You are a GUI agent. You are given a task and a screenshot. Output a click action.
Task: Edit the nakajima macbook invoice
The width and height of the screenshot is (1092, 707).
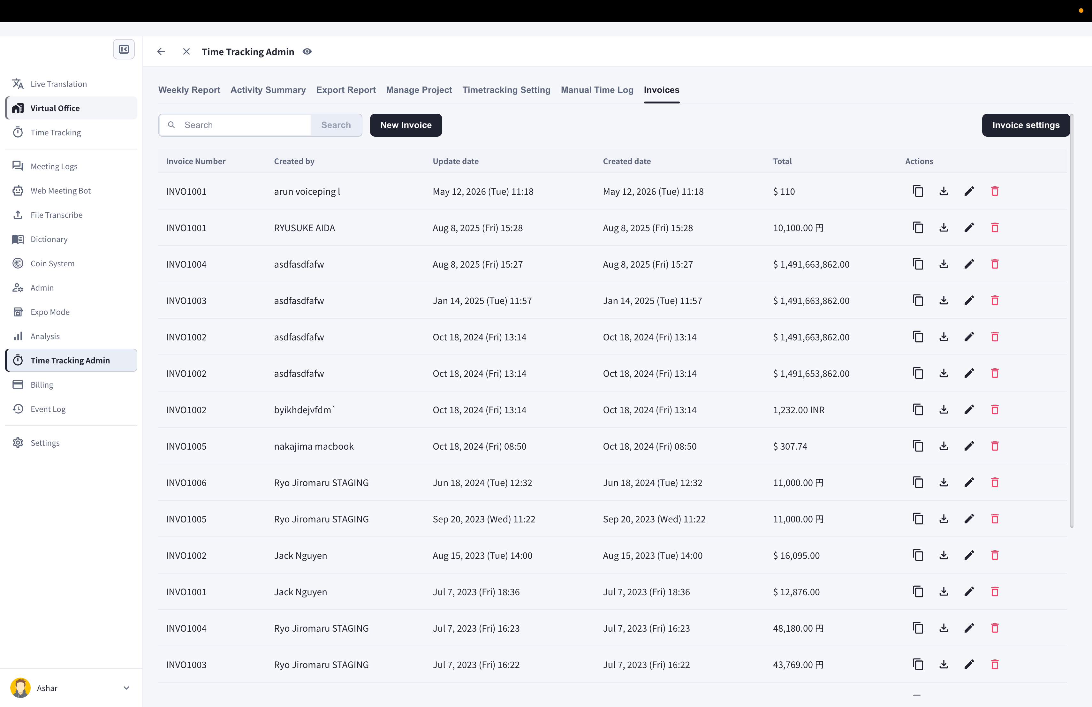(969, 446)
